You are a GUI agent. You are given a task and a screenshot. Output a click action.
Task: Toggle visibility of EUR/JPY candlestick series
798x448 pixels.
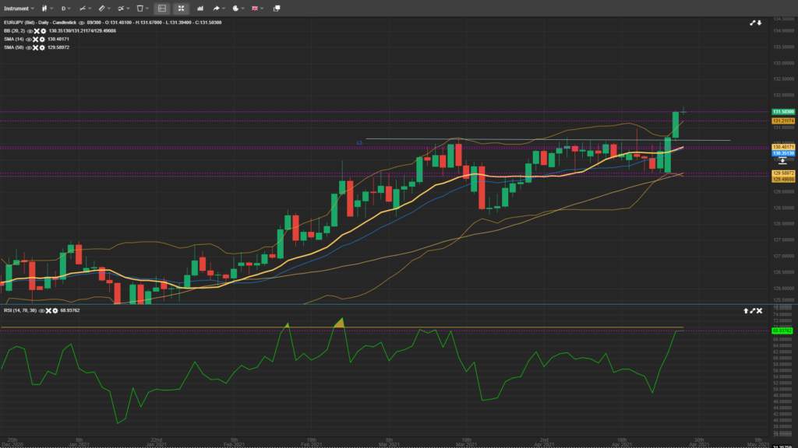pos(81,23)
